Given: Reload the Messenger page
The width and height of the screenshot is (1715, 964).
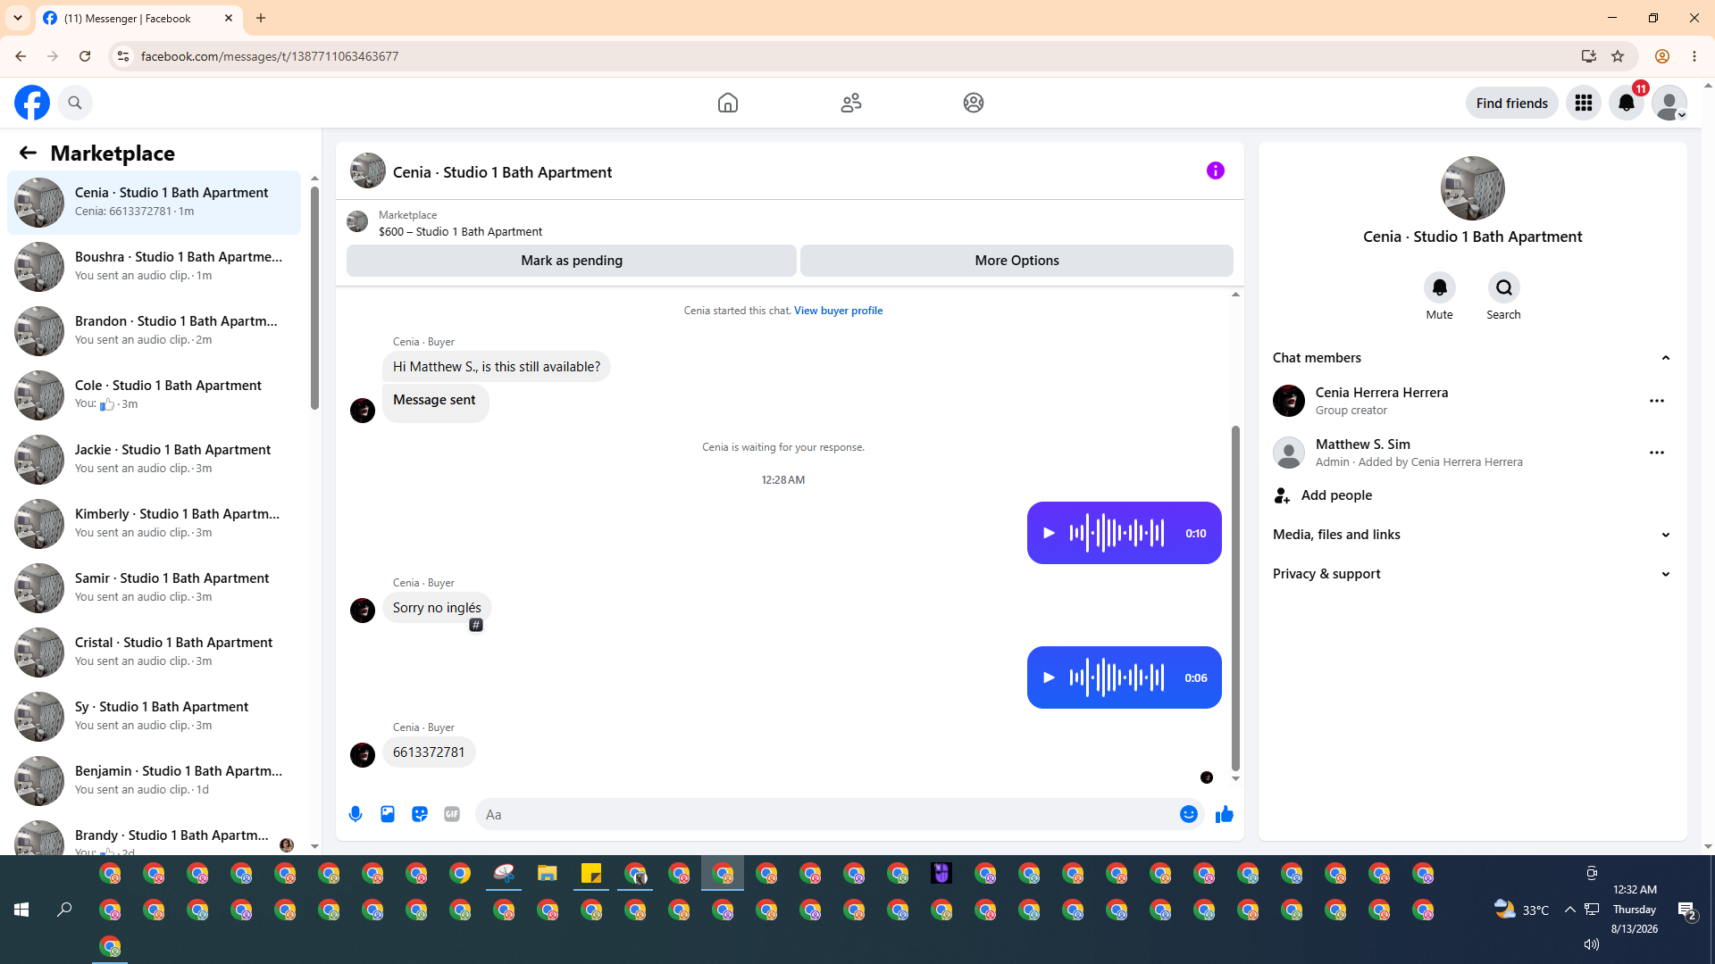Looking at the screenshot, I should (x=85, y=56).
